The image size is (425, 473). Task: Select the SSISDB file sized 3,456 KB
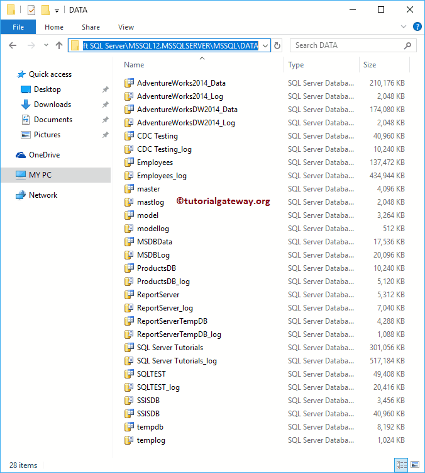tap(148, 401)
